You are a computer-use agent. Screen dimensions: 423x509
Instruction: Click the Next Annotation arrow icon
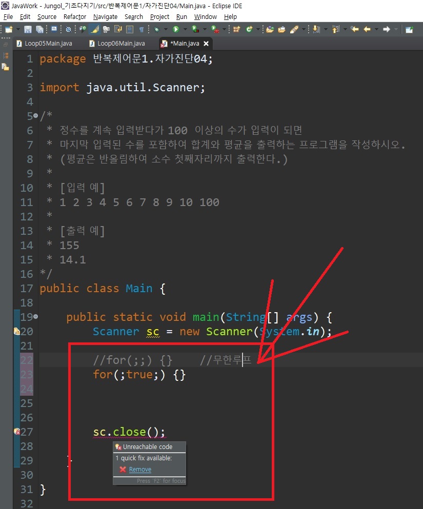click(316, 30)
